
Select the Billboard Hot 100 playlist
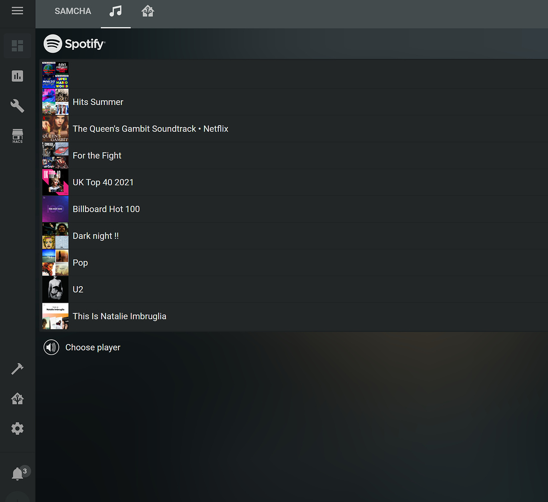click(106, 209)
